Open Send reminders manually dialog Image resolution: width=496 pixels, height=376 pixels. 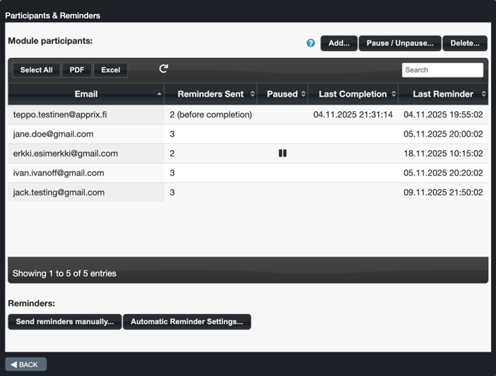[x=65, y=321]
